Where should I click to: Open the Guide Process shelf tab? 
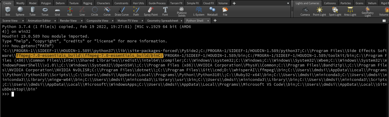pyautogui.click(x=157, y=3)
